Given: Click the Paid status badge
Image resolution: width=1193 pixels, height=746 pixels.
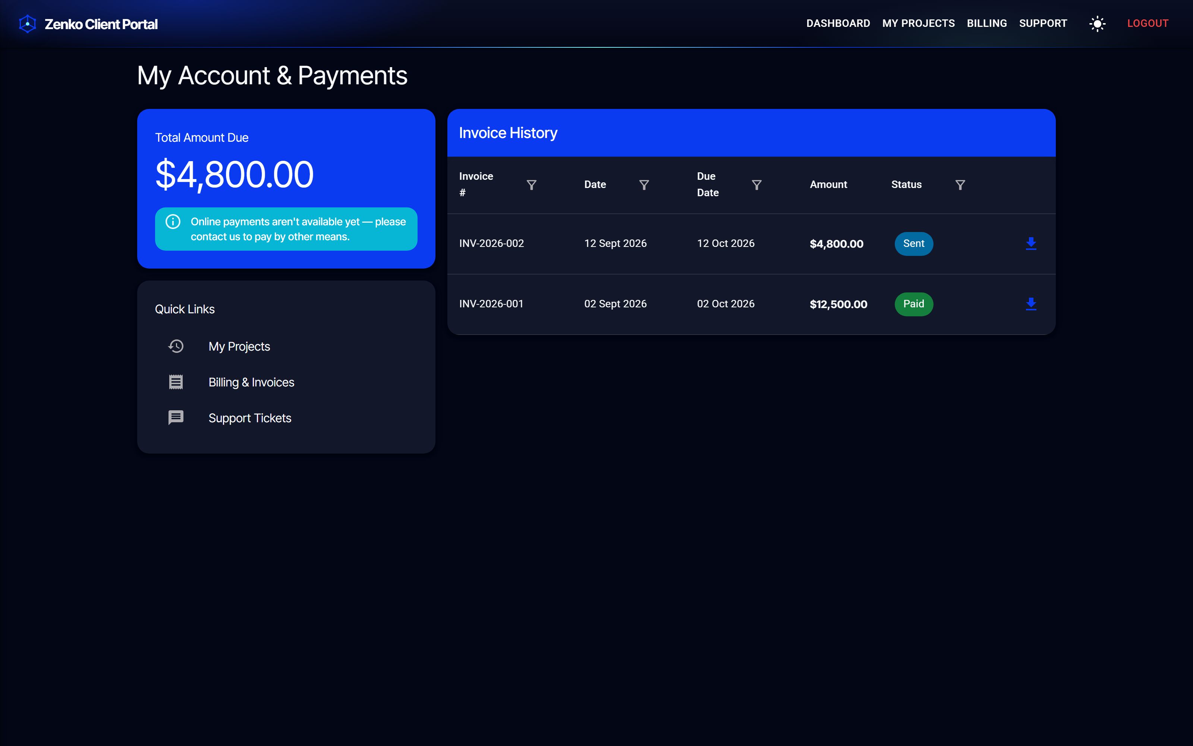Looking at the screenshot, I should point(913,304).
